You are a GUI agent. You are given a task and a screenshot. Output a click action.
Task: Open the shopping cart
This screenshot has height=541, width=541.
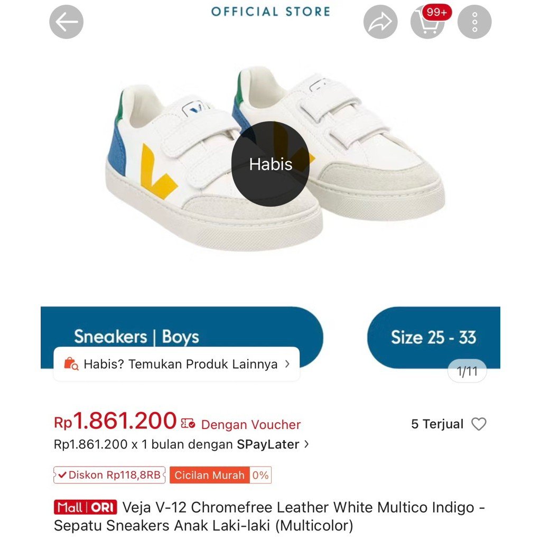(x=427, y=23)
